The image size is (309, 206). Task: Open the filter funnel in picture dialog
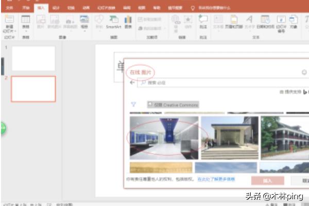tap(133, 104)
